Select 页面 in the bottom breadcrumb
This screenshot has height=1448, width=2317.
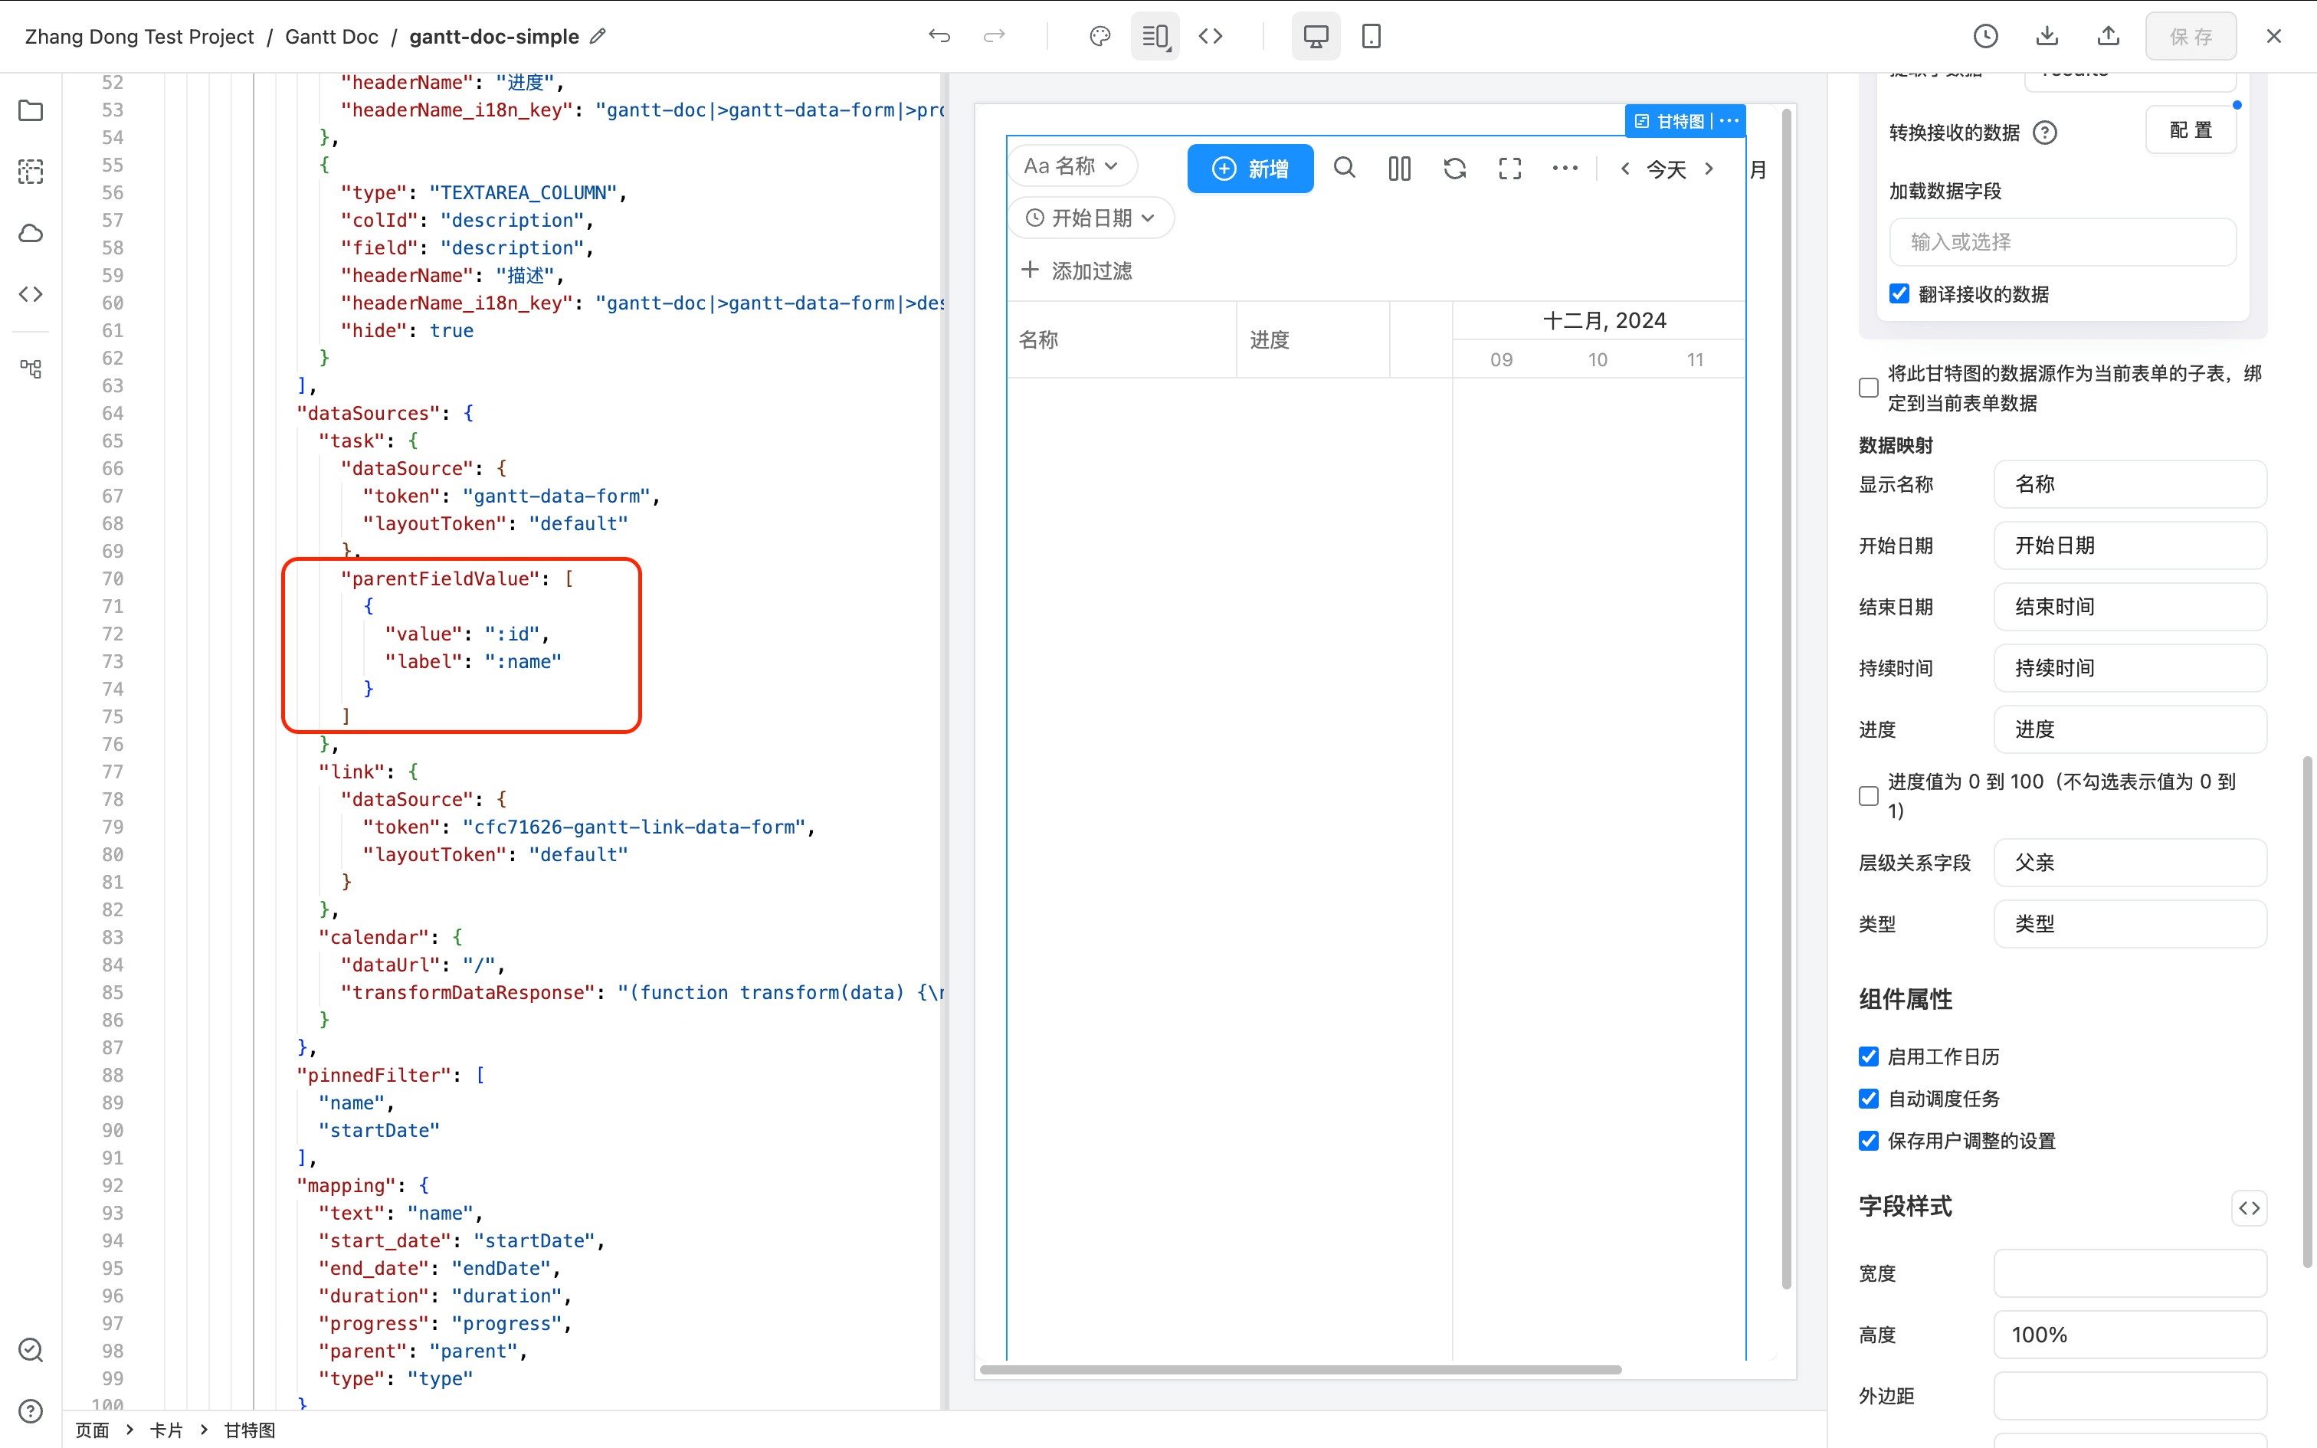click(x=93, y=1430)
